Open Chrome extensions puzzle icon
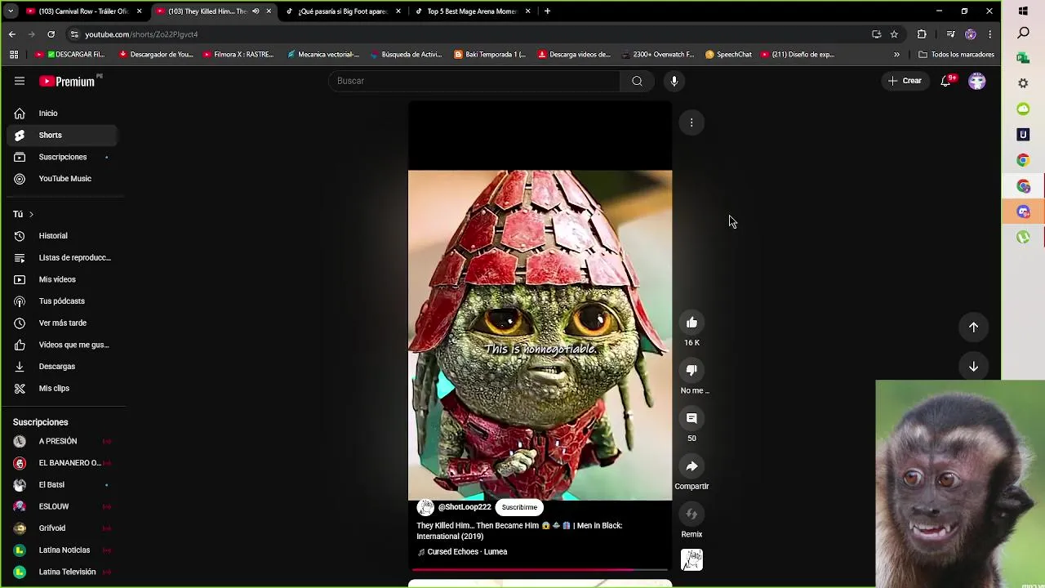This screenshot has height=588, width=1045. [x=922, y=34]
